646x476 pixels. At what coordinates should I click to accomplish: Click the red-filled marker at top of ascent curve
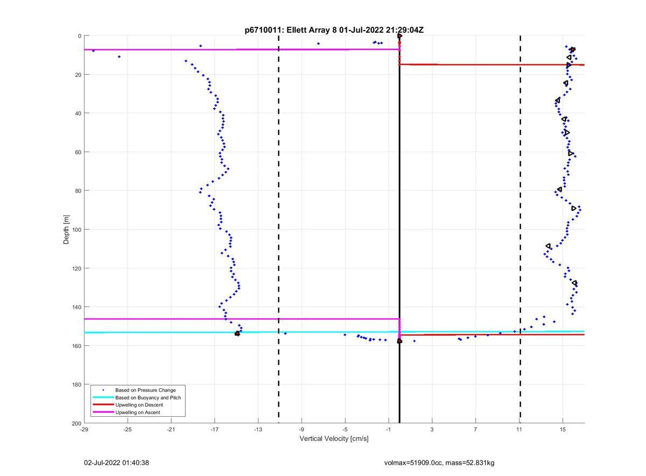pyautogui.click(x=573, y=49)
